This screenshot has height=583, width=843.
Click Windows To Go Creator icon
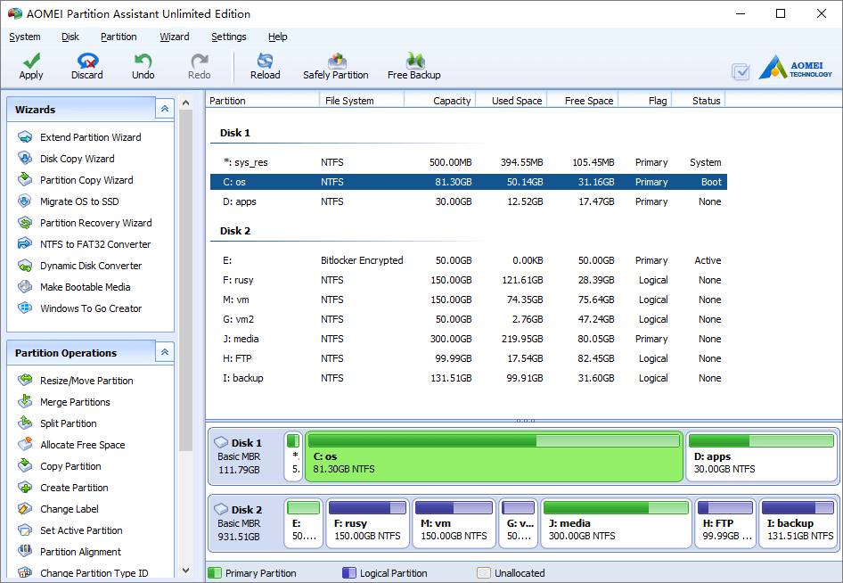point(25,308)
